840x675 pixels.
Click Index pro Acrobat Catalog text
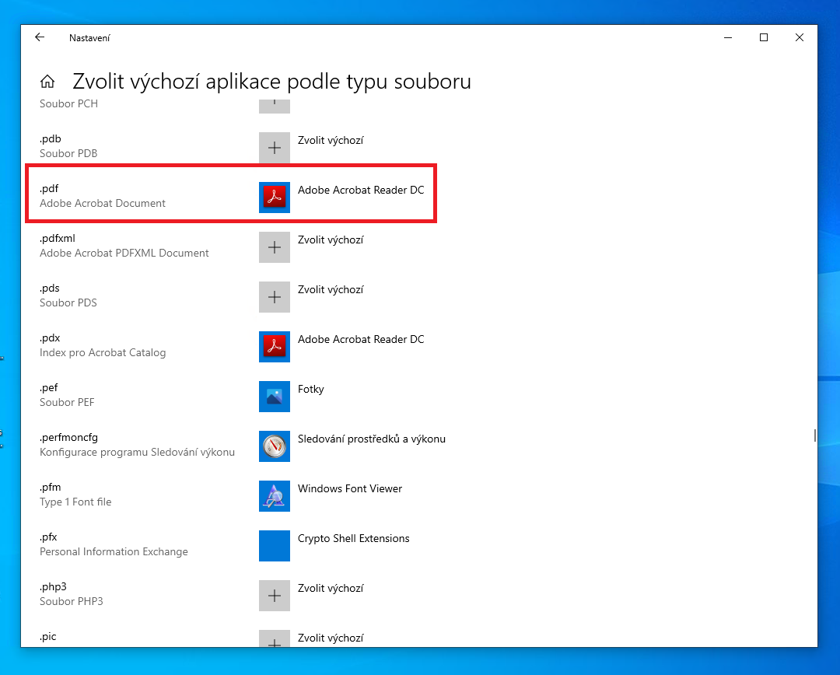[x=103, y=353]
